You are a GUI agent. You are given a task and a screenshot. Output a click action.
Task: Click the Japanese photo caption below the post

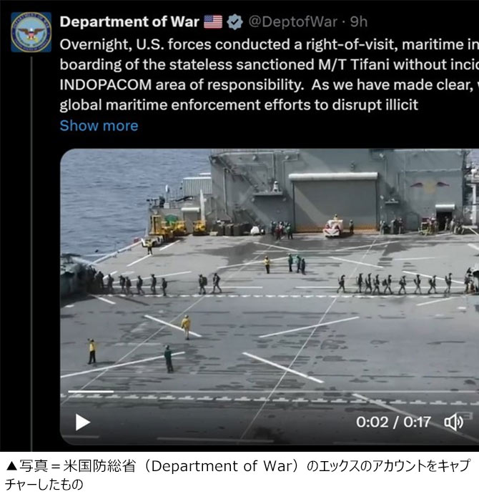click(238, 475)
